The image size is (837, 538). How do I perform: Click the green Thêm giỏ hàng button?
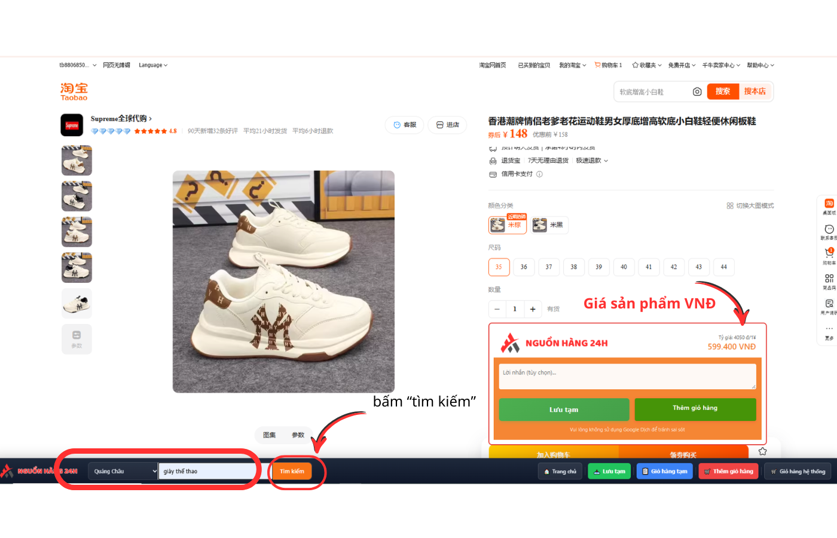[x=695, y=409]
